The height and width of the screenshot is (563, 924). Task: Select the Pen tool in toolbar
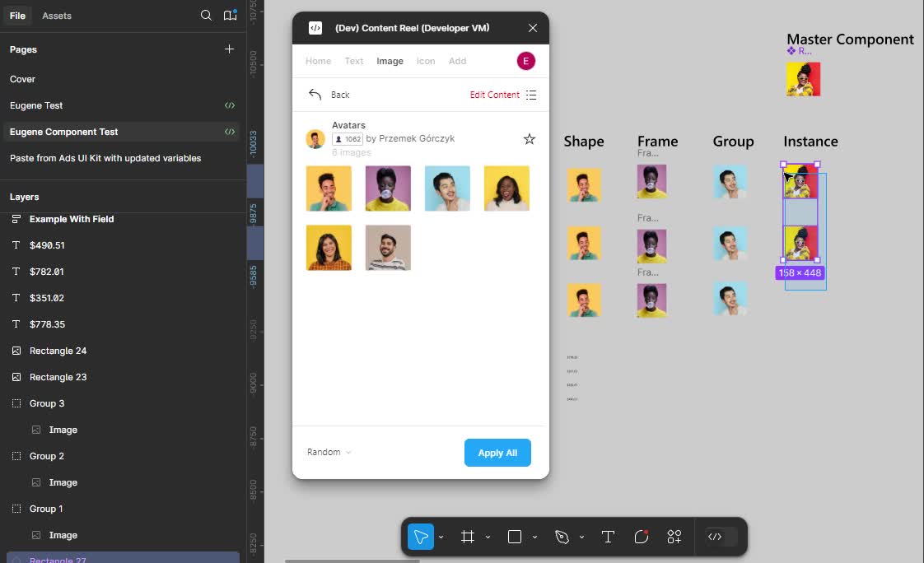pyautogui.click(x=562, y=537)
